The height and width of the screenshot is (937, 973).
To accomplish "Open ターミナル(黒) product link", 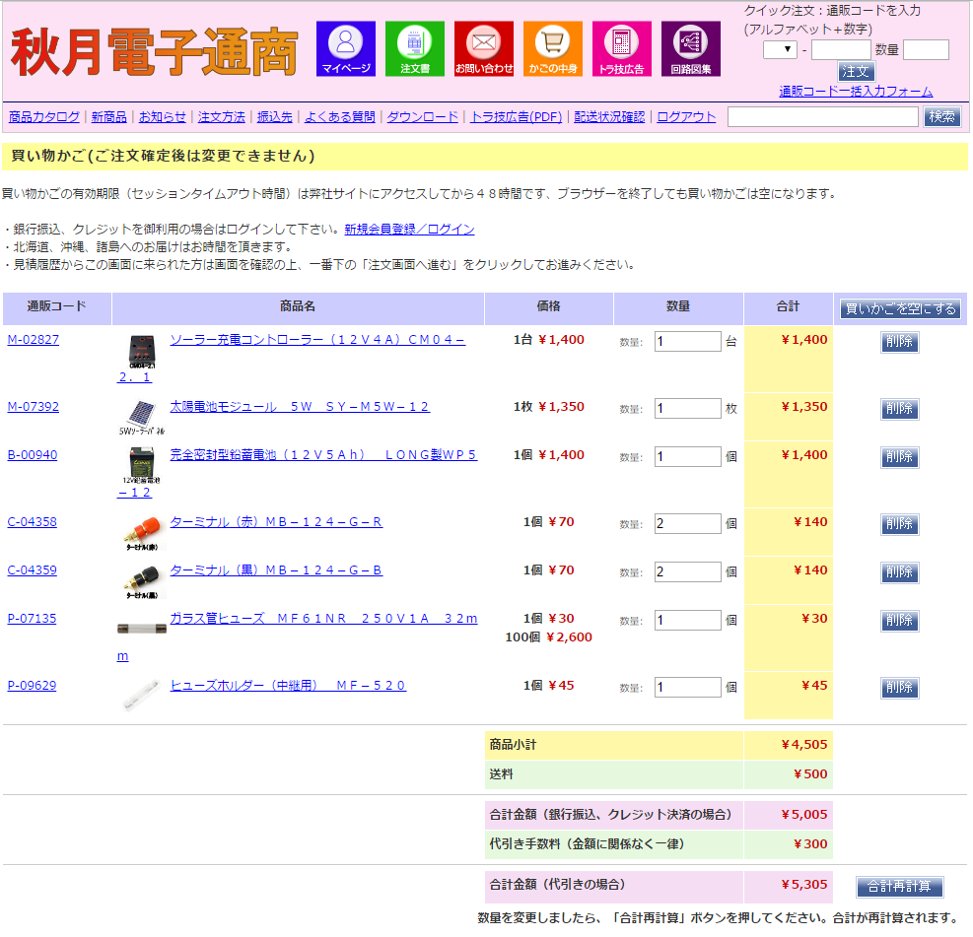I will (276, 570).
